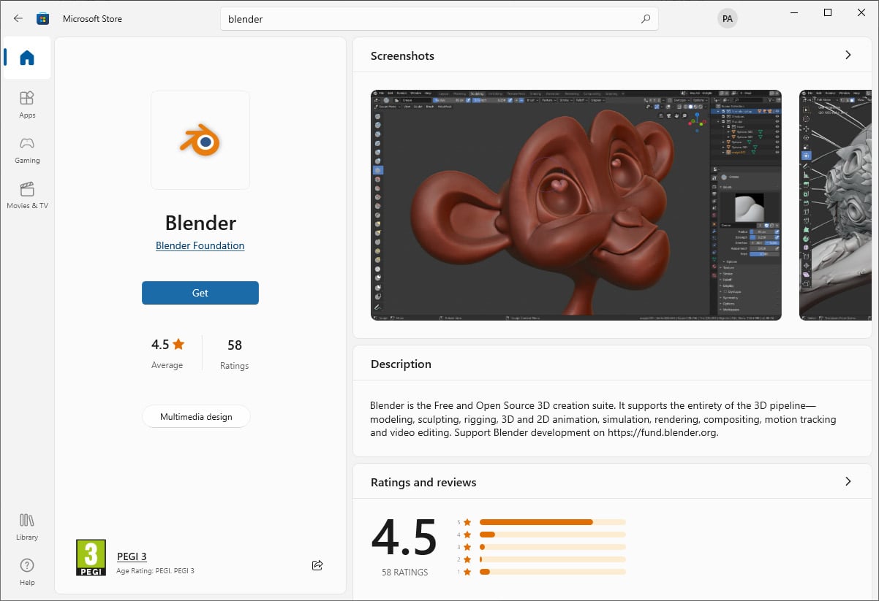The height and width of the screenshot is (601, 879).
Task: Open Movies & TV section
Action: [x=27, y=195]
